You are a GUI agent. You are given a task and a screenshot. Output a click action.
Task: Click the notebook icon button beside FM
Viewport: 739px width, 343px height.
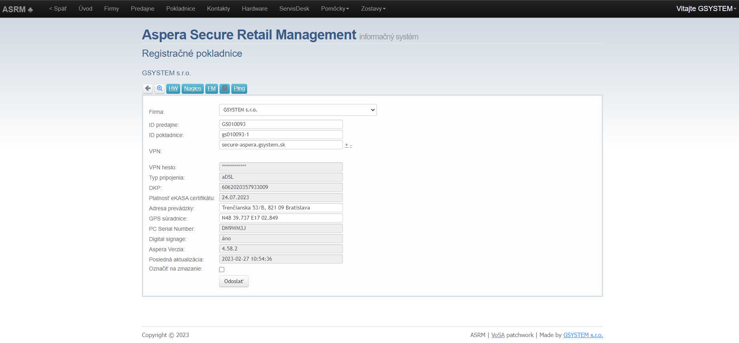(x=225, y=89)
